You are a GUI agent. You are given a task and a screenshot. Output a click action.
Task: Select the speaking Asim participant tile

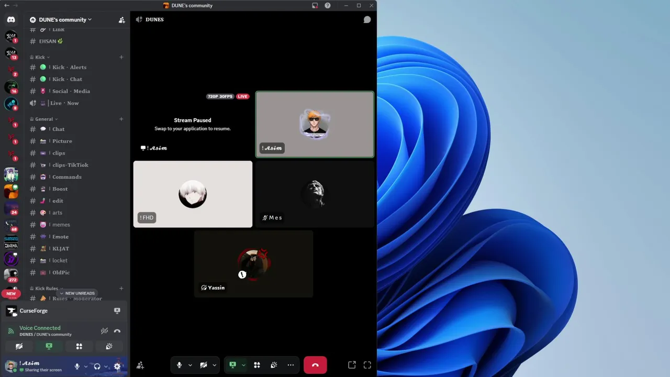[x=315, y=125]
